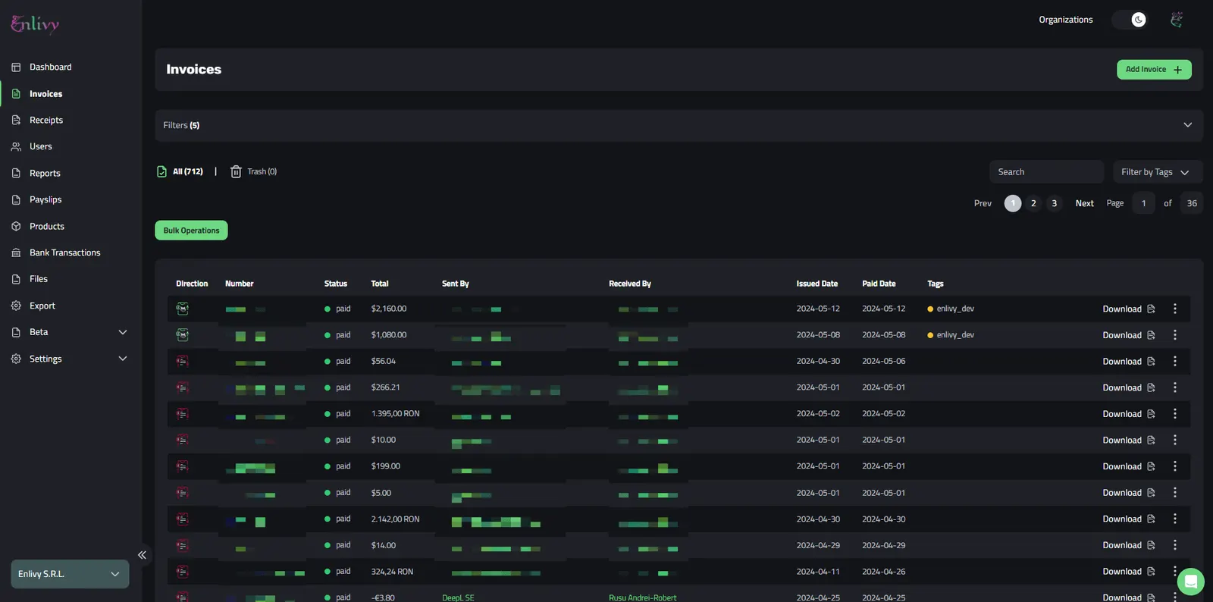This screenshot has width=1213, height=602.
Task: Open actions menu for $266.21 invoice
Action: (x=1175, y=387)
